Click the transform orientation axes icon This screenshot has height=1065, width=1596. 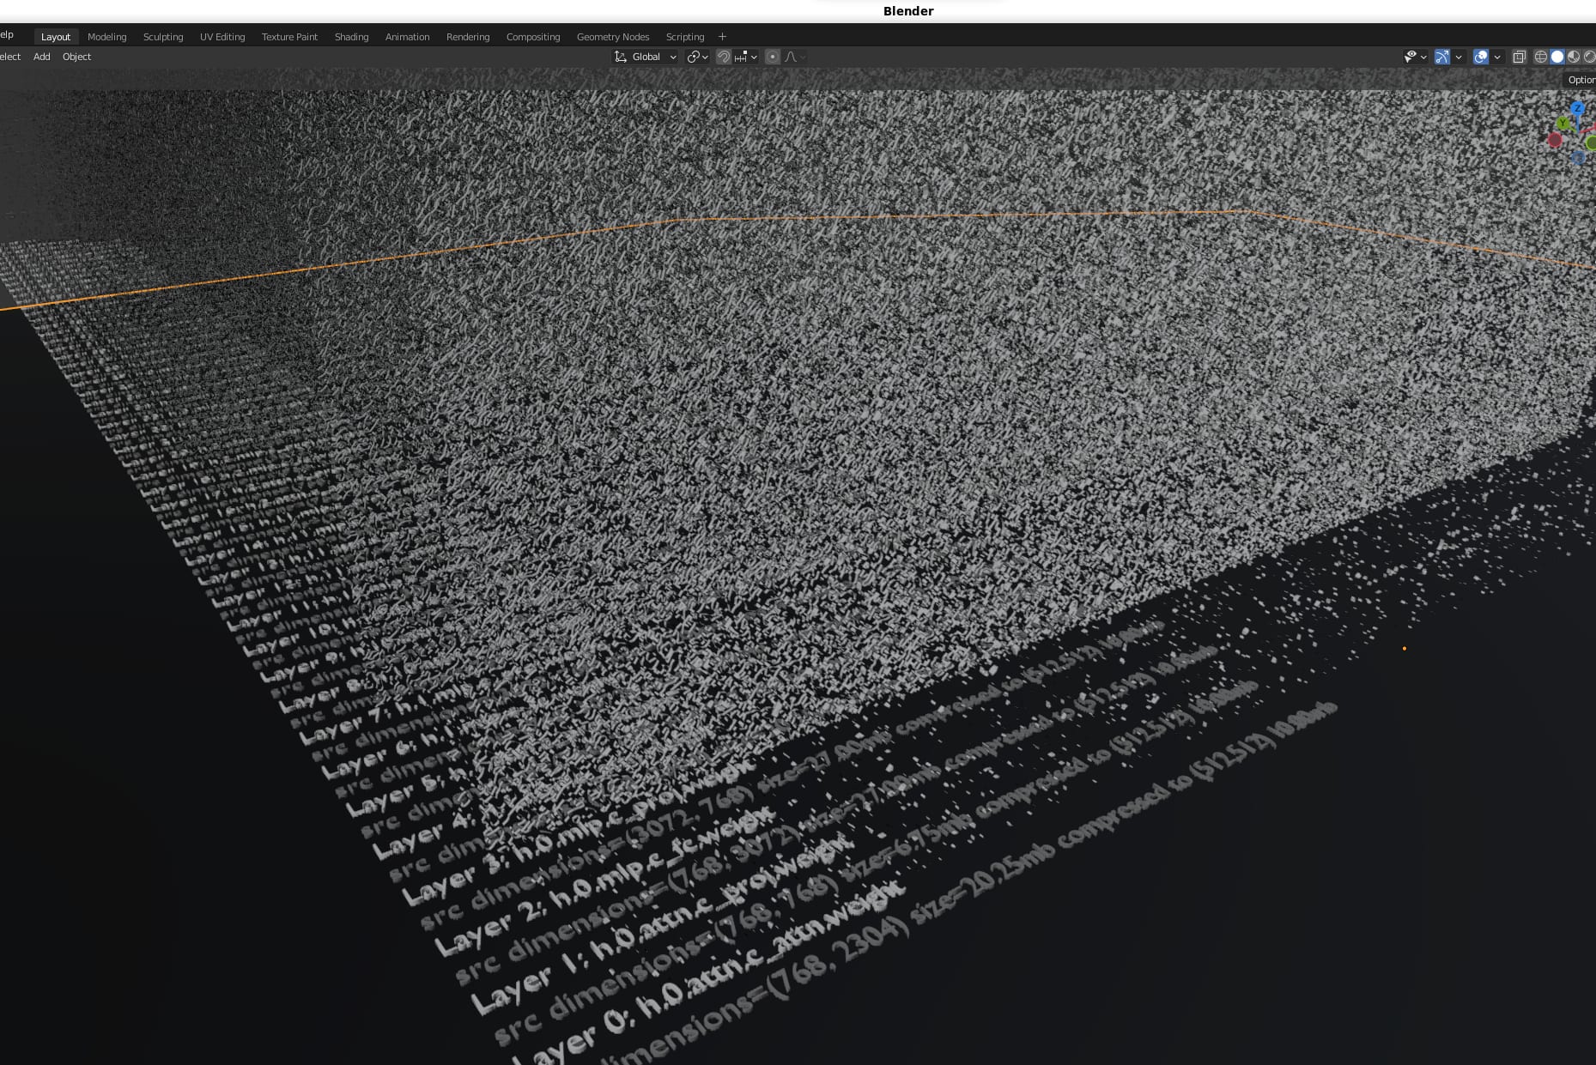pyautogui.click(x=620, y=57)
